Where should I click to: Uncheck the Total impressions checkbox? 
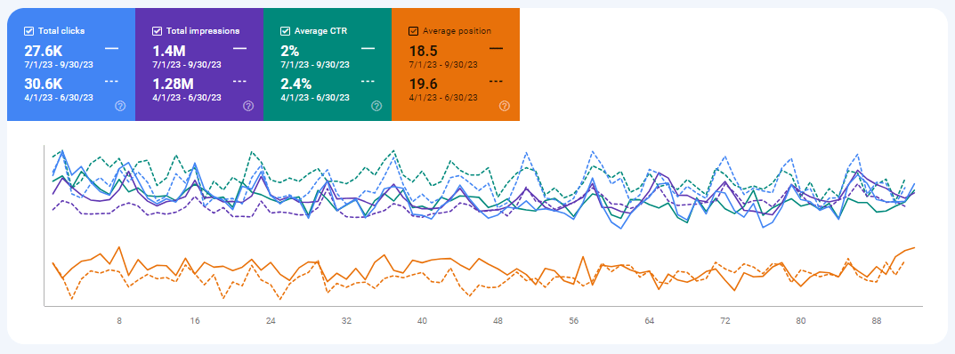pos(157,30)
